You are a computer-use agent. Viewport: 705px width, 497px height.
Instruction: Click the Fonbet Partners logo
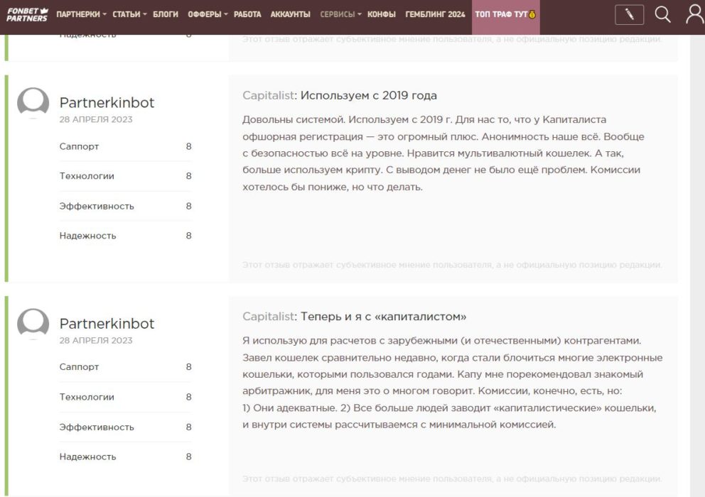coord(27,14)
